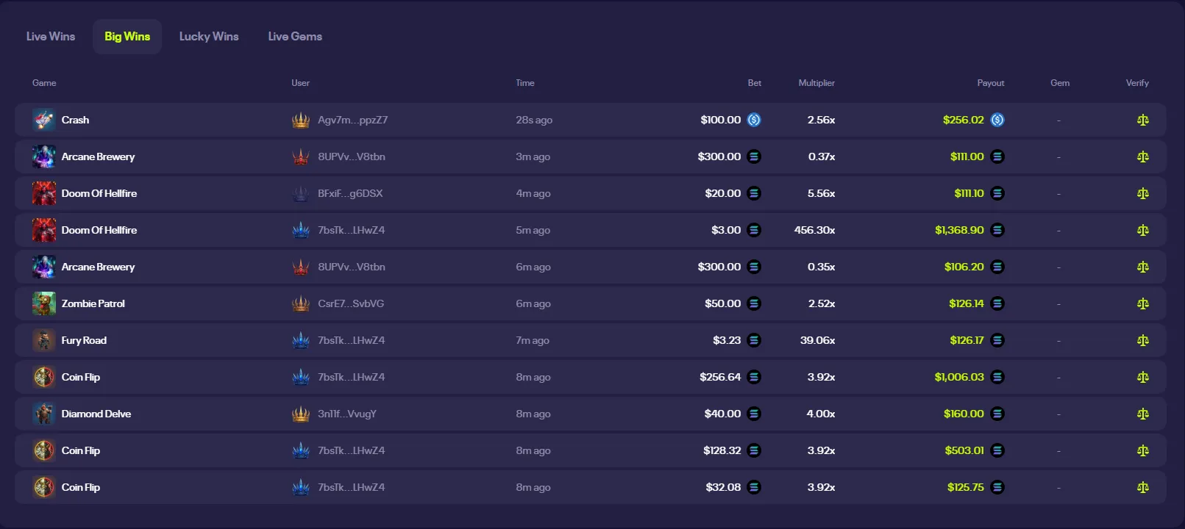
Task: Open user BFxiF...g6DSX profile
Action: [350, 193]
